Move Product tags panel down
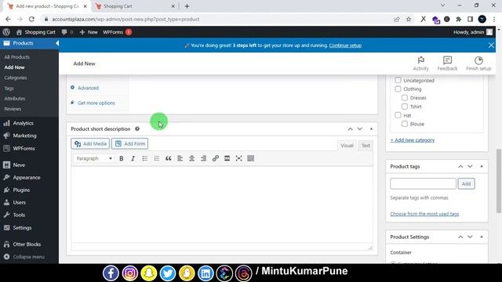502x282 pixels. pyautogui.click(x=470, y=166)
